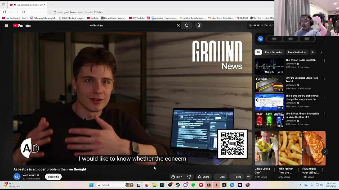Start voice search with microphone icon
The image size is (339, 190).
(x=199, y=25)
